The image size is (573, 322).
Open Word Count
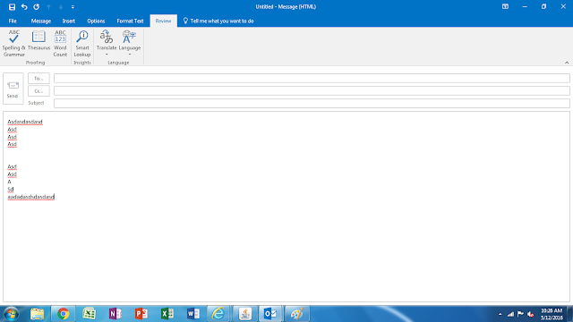60,44
